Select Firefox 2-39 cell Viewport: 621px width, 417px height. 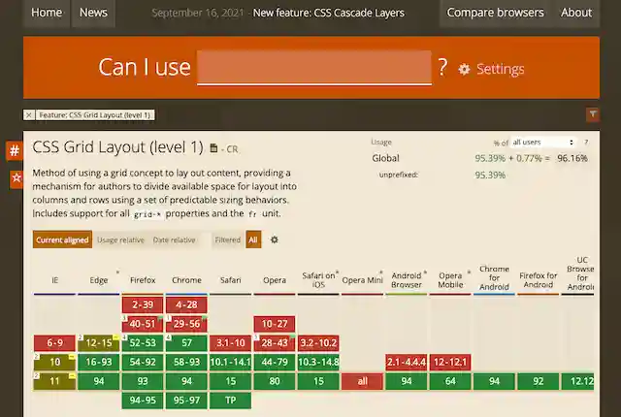click(143, 305)
